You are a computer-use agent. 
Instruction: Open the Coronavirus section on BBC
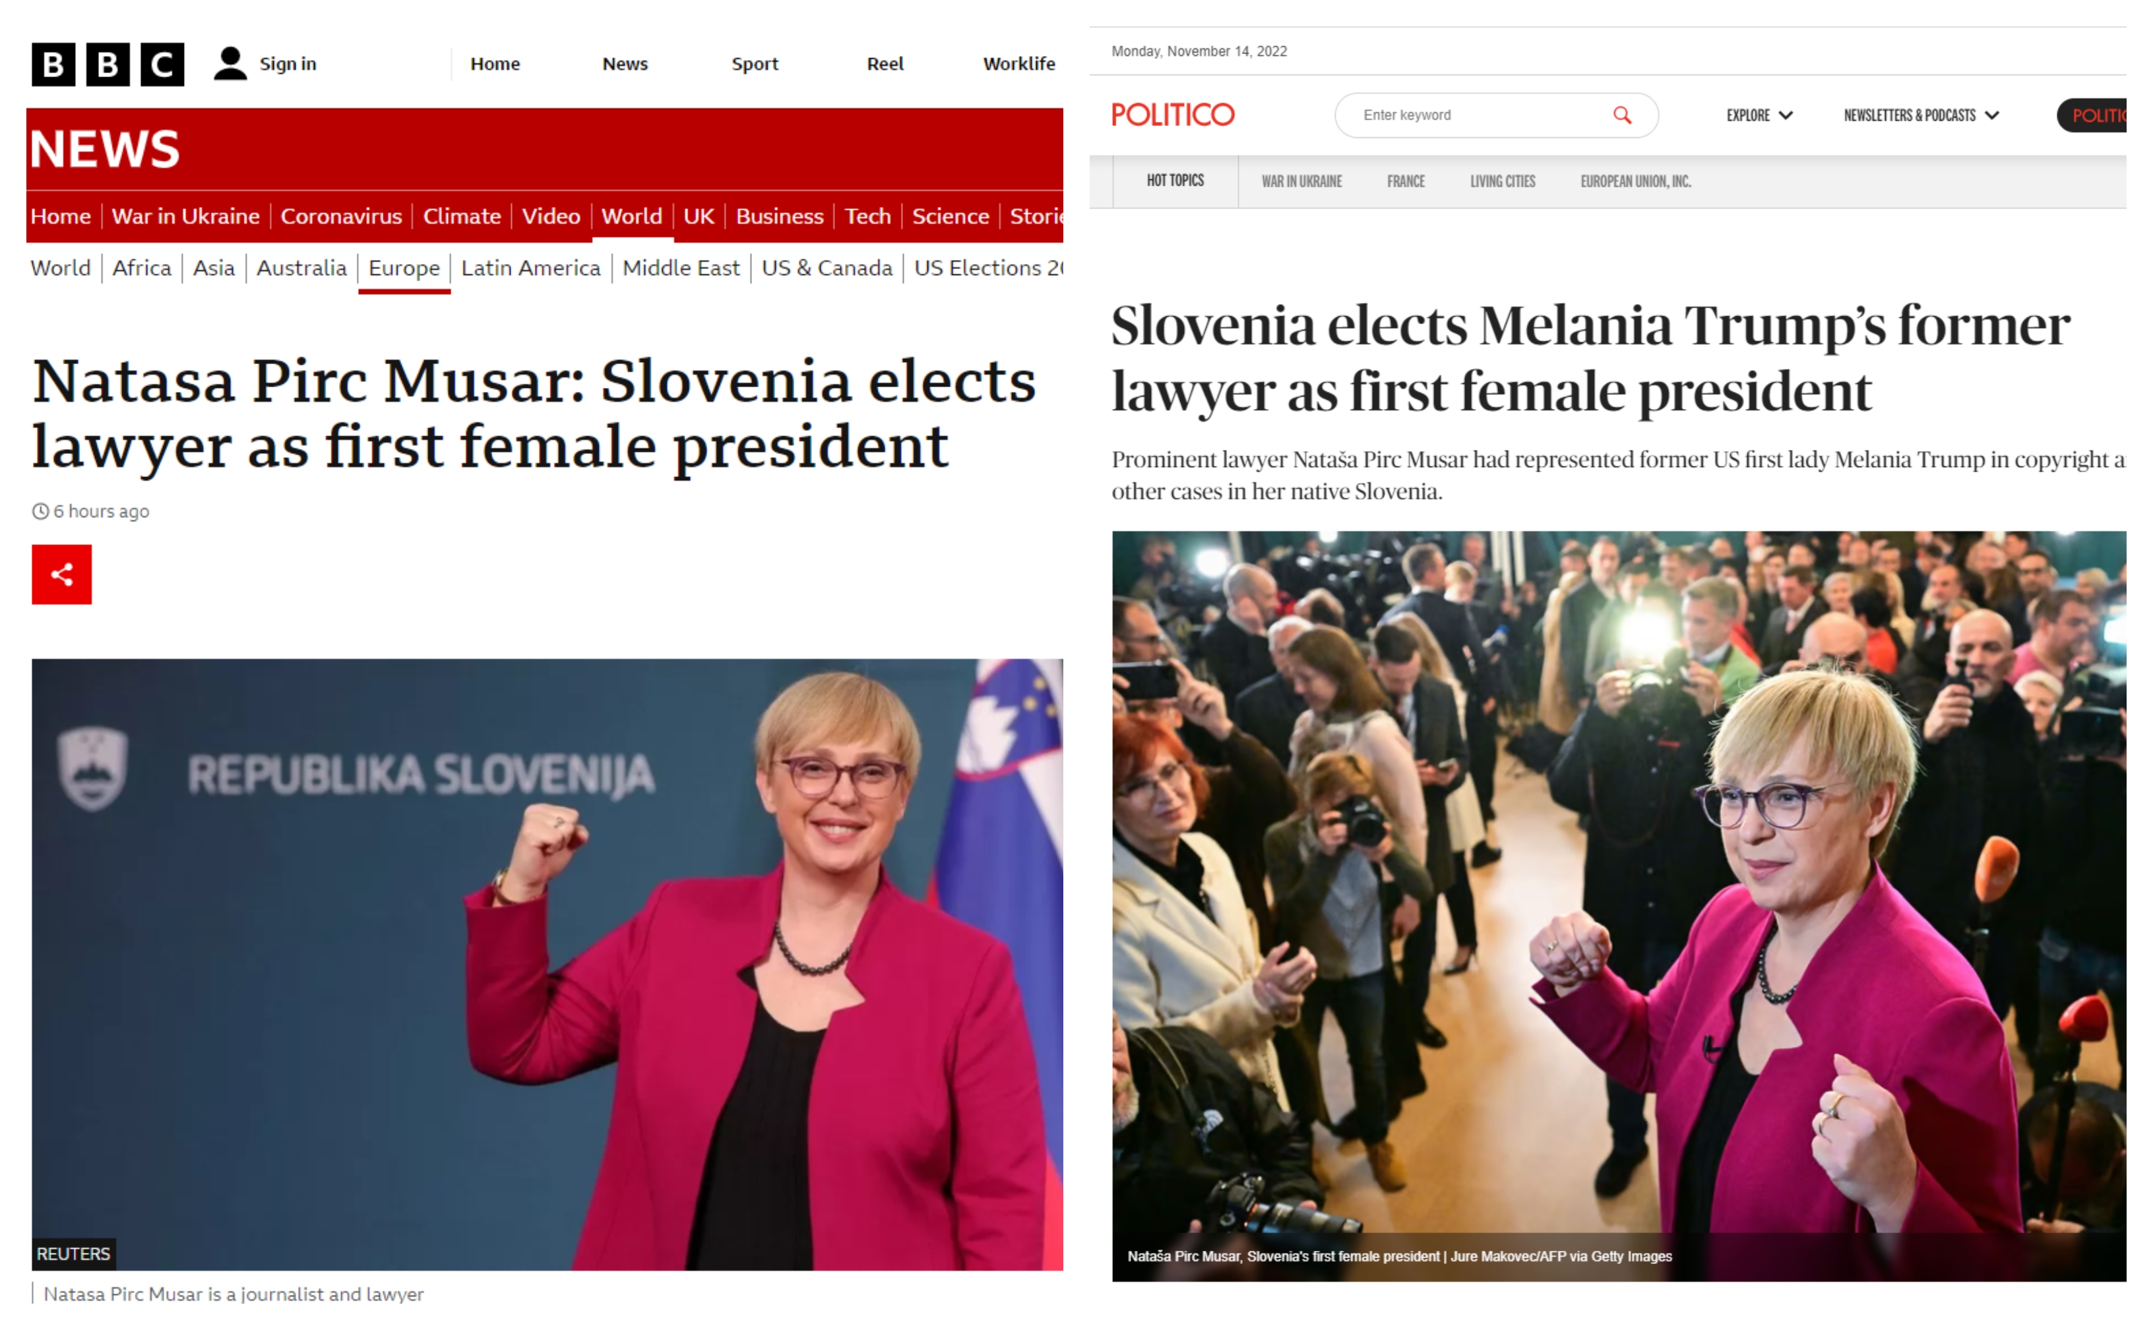[341, 216]
